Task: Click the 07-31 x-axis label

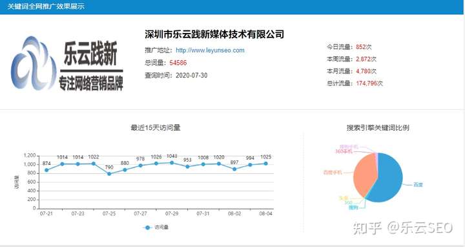Action: [x=203, y=213]
